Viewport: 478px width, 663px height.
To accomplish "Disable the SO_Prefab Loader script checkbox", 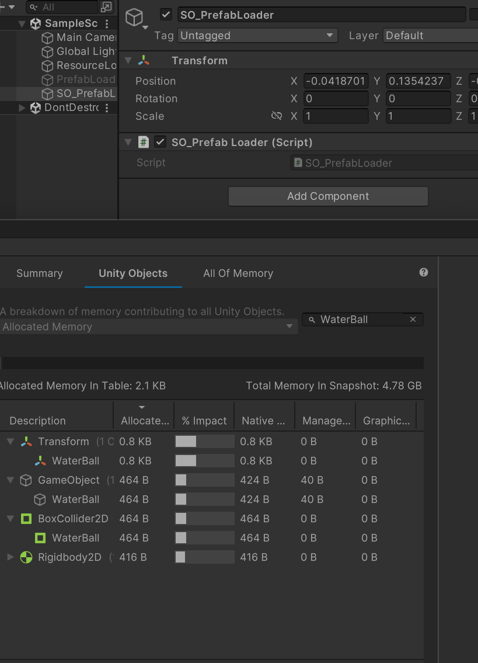I will click(160, 142).
